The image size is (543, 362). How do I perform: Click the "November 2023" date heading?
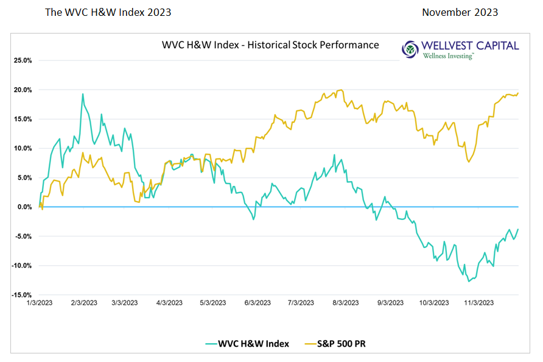click(x=460, y=12)
